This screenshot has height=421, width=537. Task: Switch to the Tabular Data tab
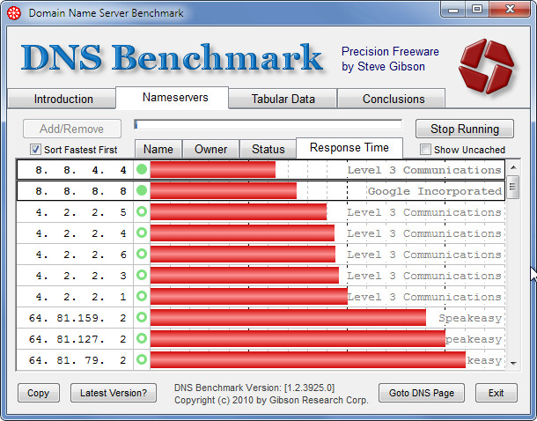point(283,99)
